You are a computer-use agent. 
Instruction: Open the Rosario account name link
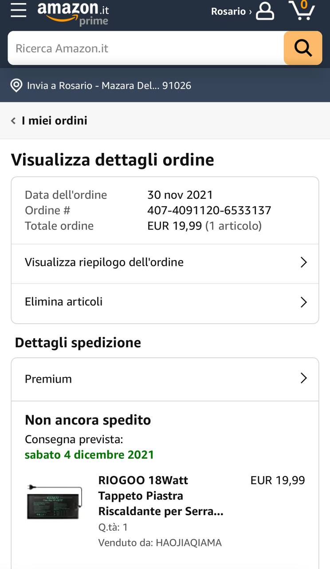(228, 12)
